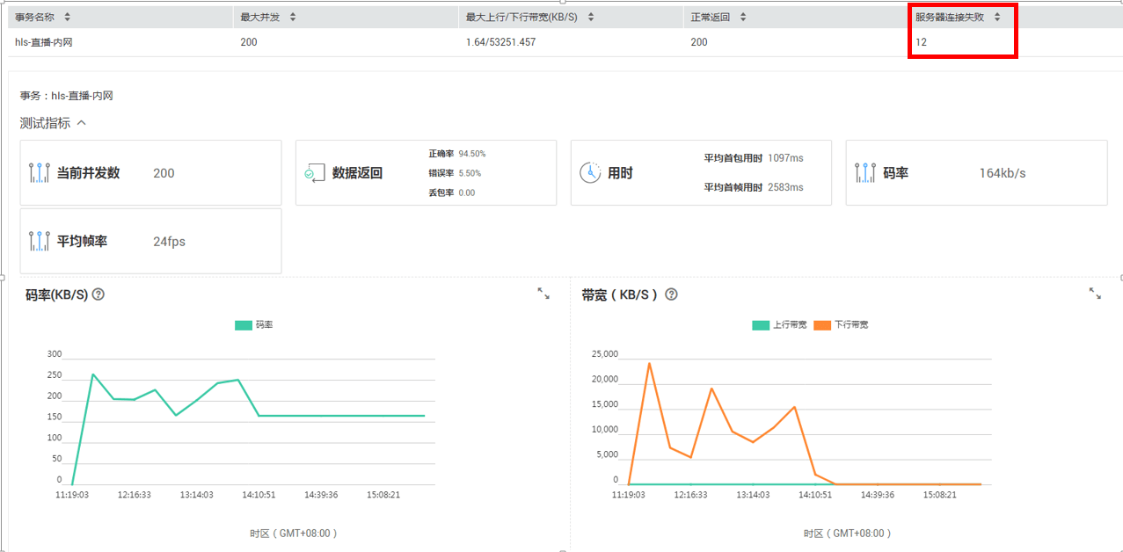This screenshot has height=552, width=1123.
Task: Select the hls-直播-内网 transaction name cell
Action: [44, 42]
